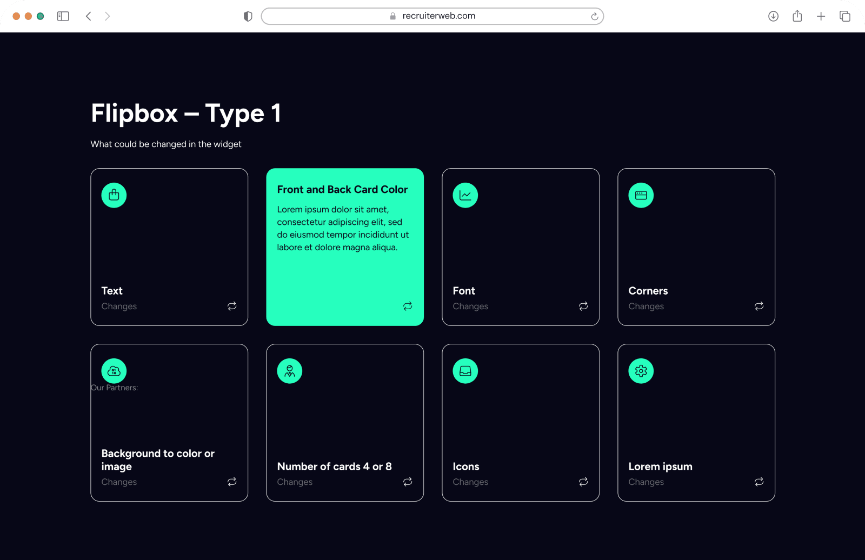The width and height of the screenshot is (865, 560).
Task: Open a new browser tab
Action: click(821, 16)
